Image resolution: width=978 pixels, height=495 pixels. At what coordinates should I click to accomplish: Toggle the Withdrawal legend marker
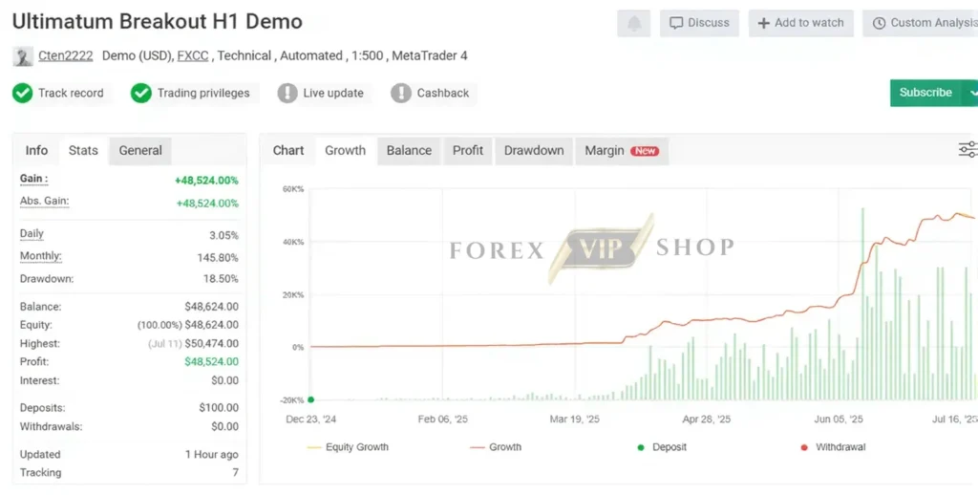833,447
